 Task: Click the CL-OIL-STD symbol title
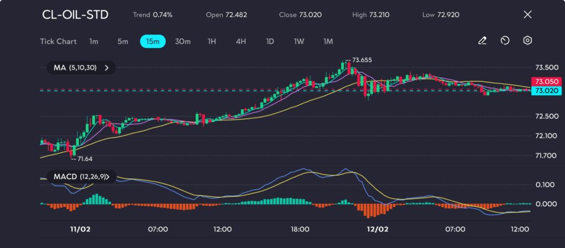(x=75, y=15)
